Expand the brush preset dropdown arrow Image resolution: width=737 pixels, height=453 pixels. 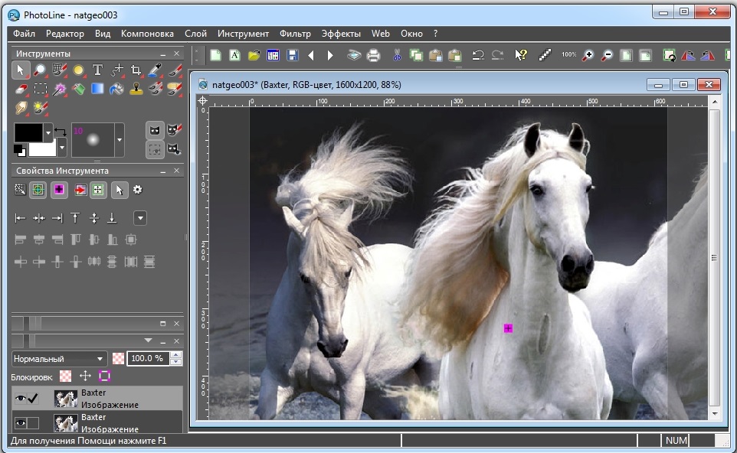click(x=119, y=139)
